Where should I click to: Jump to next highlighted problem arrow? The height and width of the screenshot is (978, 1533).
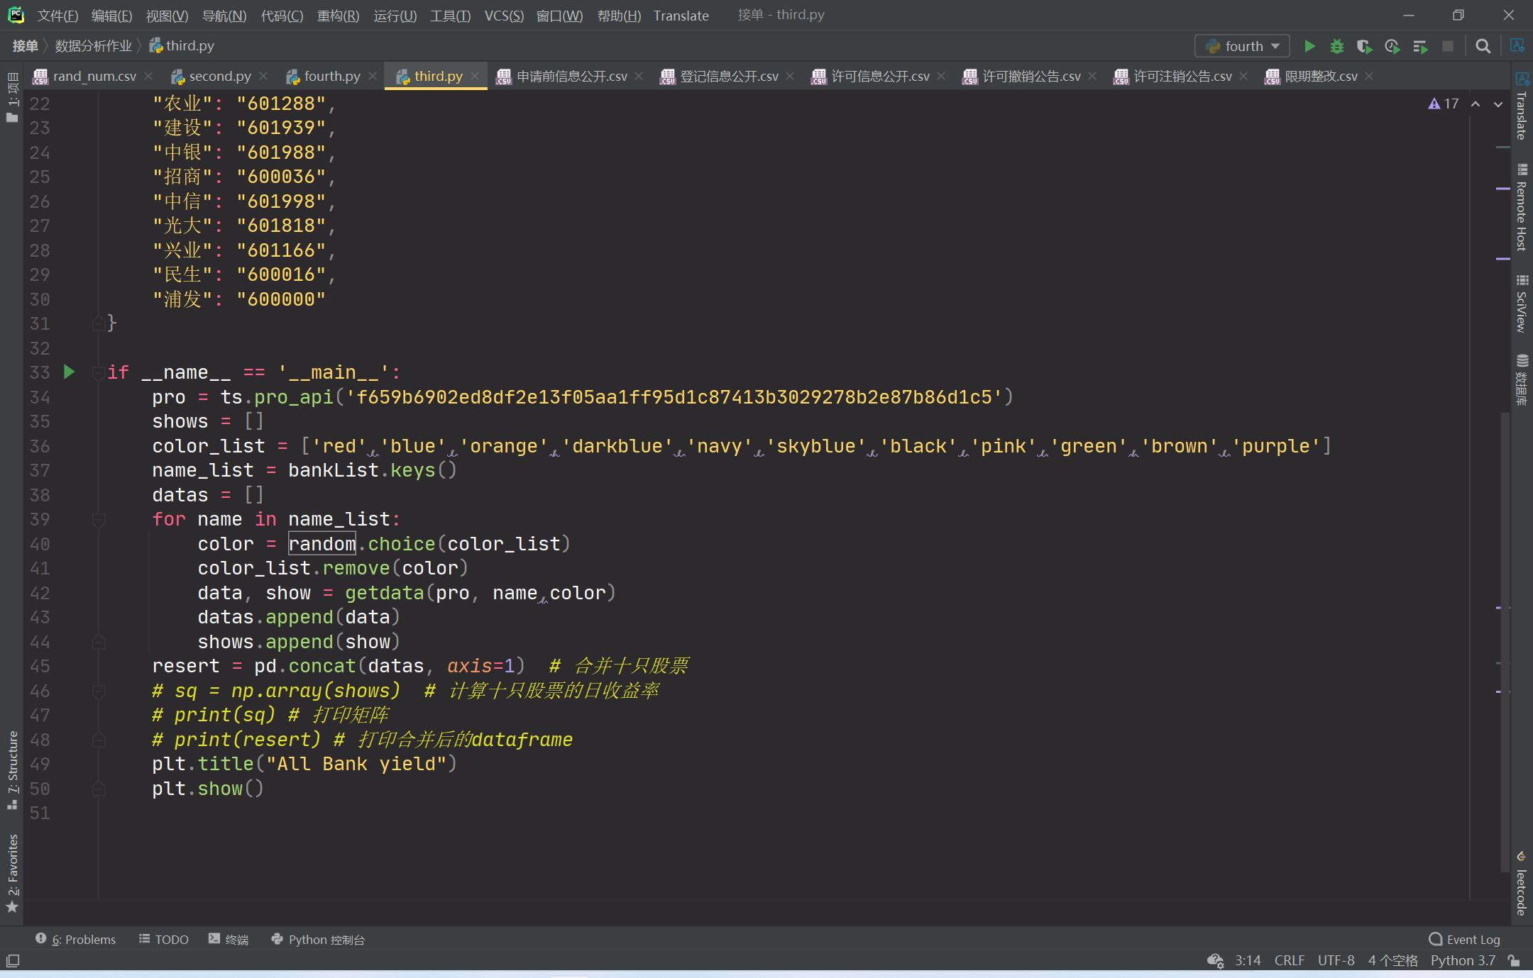tap(1498, 104)
